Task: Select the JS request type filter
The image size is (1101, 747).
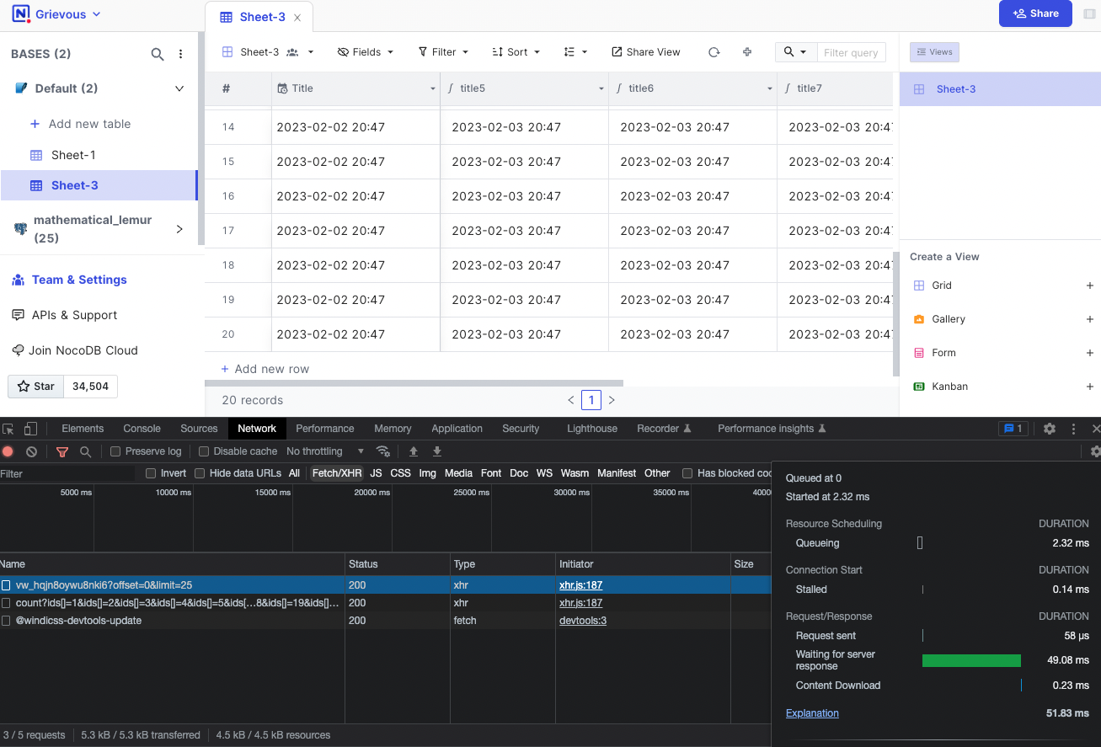Action: [376, 473]
